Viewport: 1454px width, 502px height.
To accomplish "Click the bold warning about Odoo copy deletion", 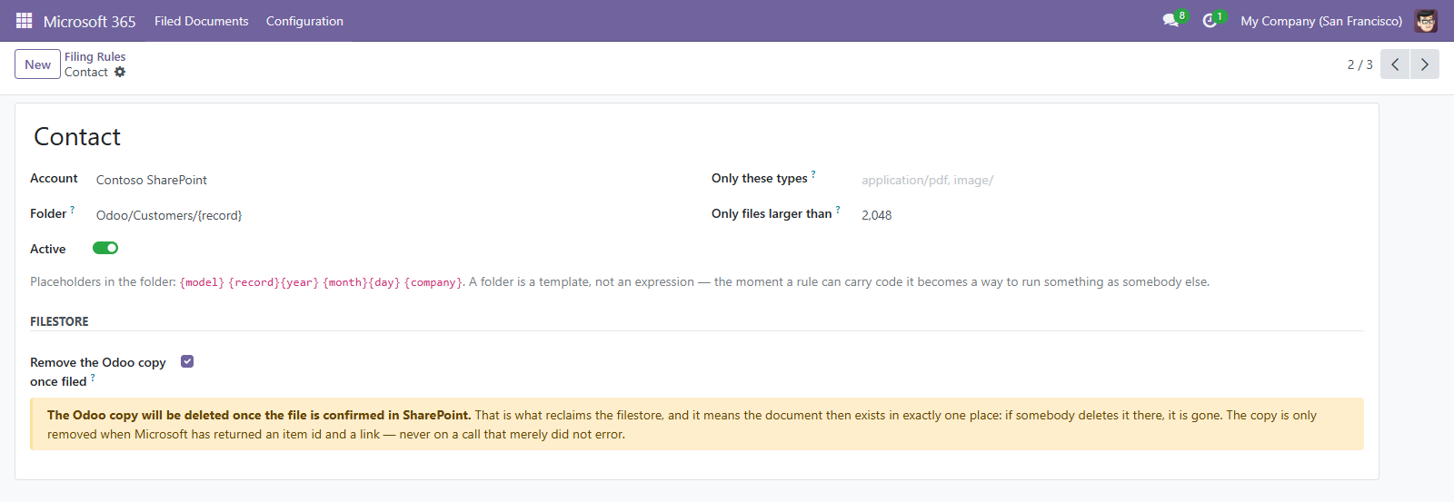I will click(259, 415).
